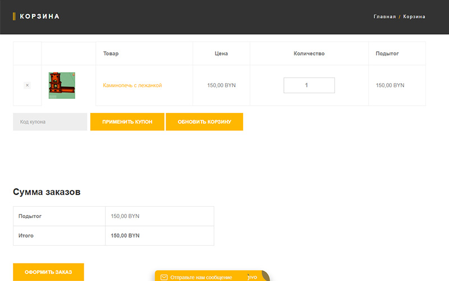Click the Оформить заказ button
449x281 pixels.
pyautogui.click(x=48, y=272)
